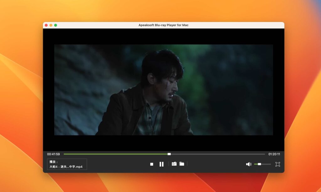Open a media file using the folder icon
Screen dimensions: 321x192
click(182, 164)
